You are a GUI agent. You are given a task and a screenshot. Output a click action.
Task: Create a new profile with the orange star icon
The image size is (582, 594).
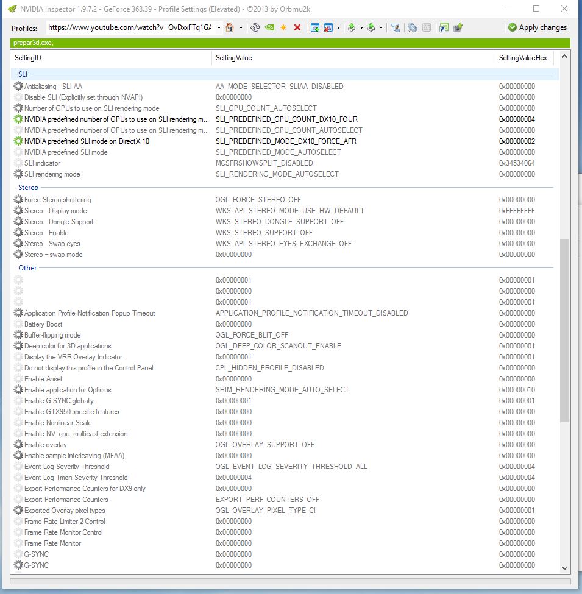283,27
